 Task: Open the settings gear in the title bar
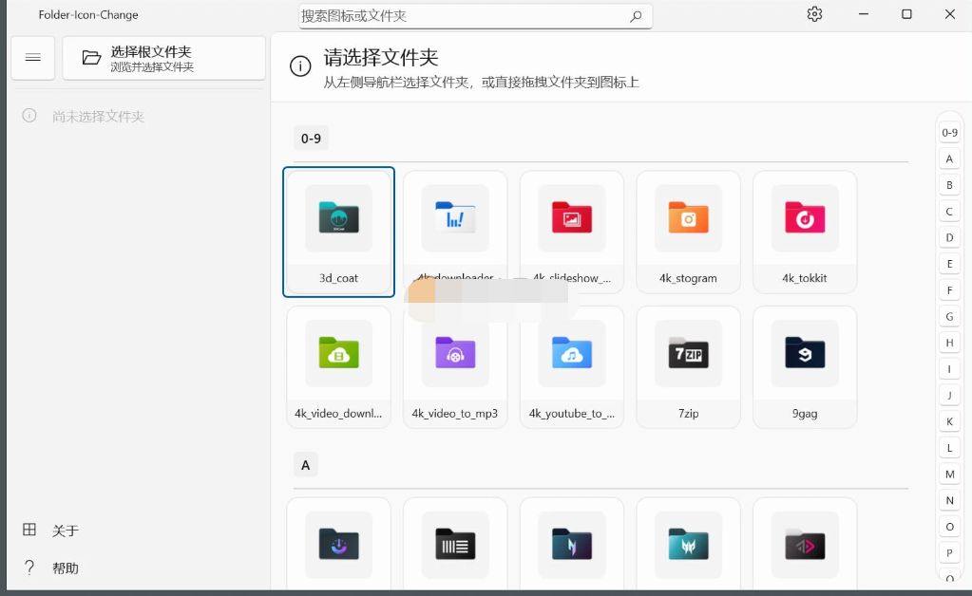814,14
